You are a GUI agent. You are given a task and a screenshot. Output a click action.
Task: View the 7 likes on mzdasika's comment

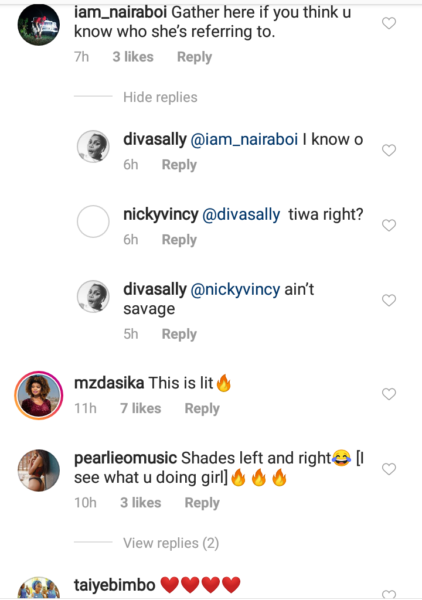(x=141, y=408)
